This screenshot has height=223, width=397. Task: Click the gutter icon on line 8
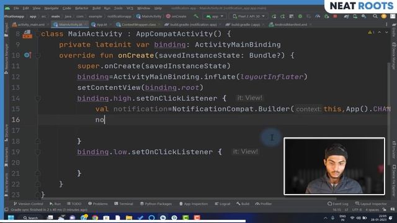(x=27, y=34)
